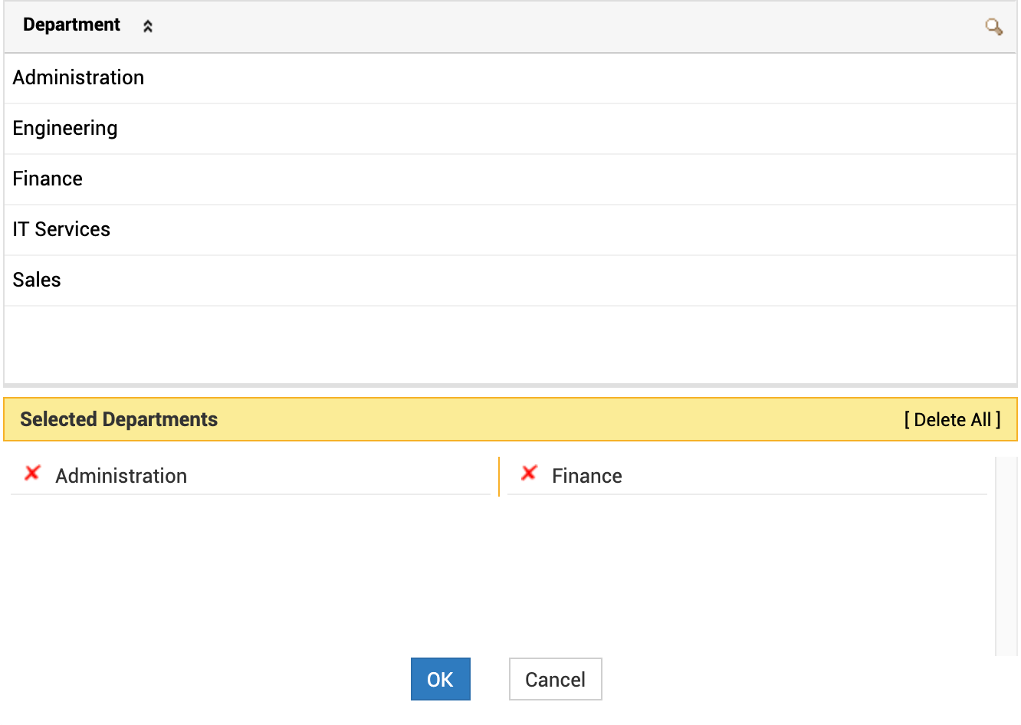Select Finance in the department list
This screenshot has width=1021, height=725.
[48, 179]
